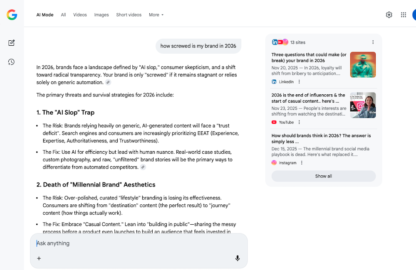Image resolution: width=416 pixels, height=270 pixels.
Task: Click the YouTube source icon
Action: (274, 123)
